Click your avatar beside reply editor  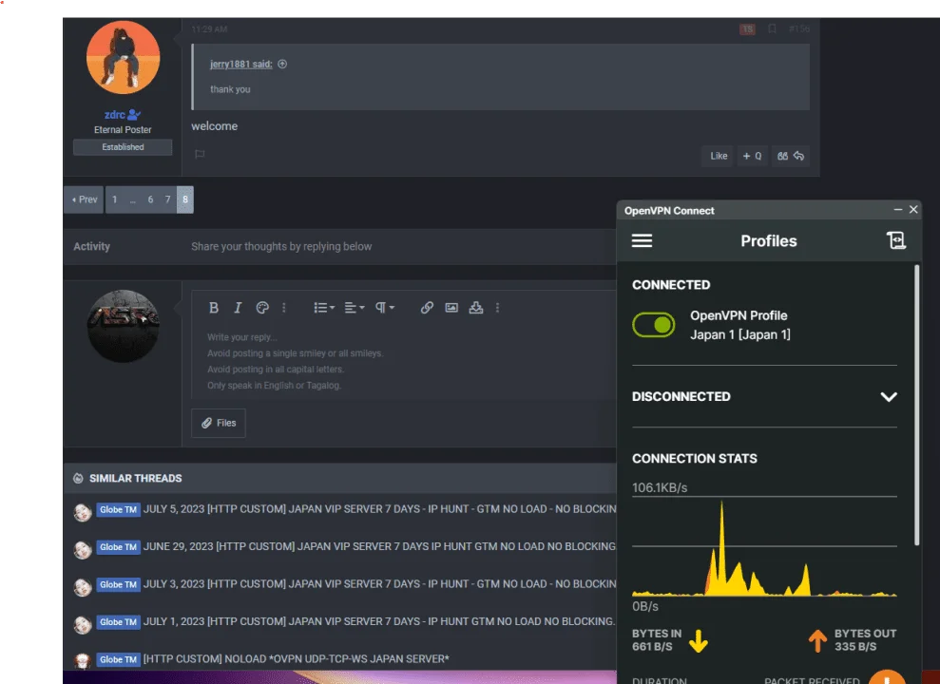pyautogui.click(x=124, y=326)
